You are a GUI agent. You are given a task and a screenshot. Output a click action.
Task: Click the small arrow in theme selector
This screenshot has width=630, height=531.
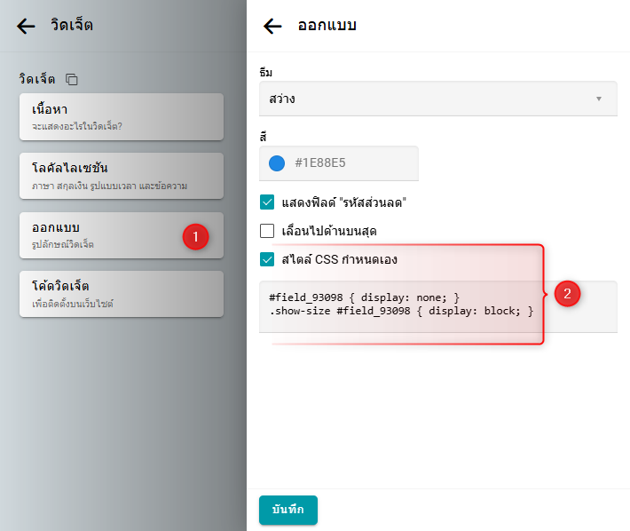coord(599,99)
